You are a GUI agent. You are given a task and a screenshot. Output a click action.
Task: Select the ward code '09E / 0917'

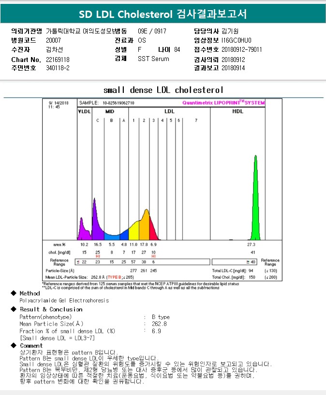tap(152, 31)
